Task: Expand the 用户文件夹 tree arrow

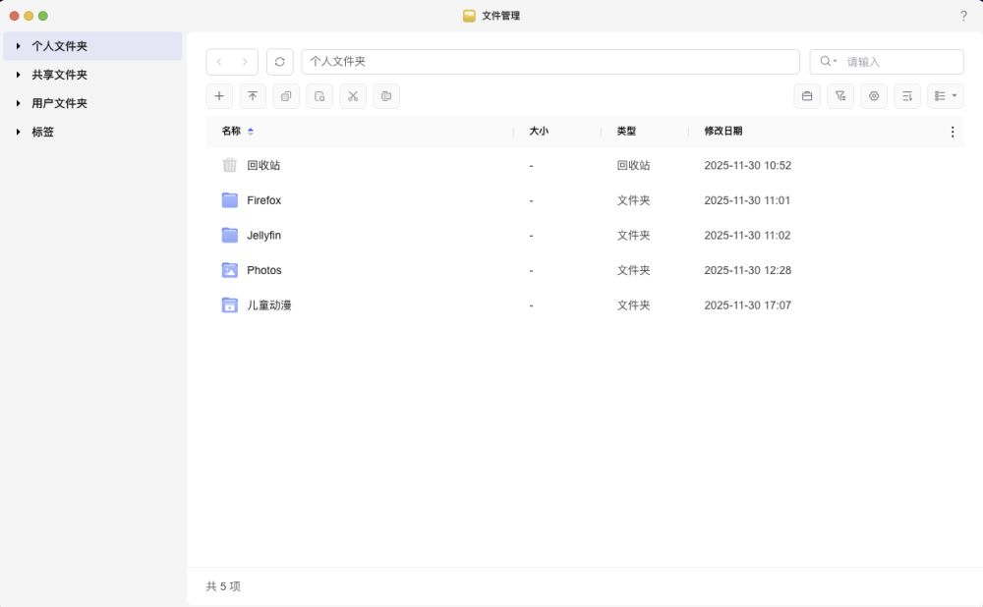Action: [x=18, y=103]
